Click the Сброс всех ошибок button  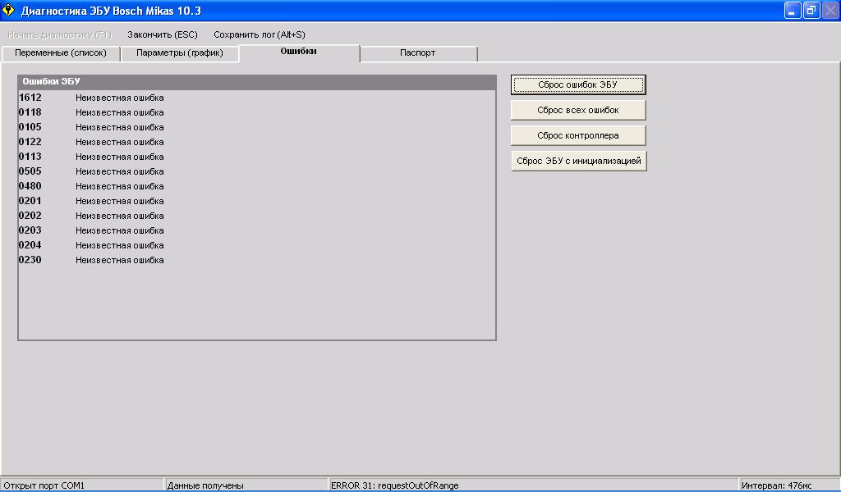[x=578, y=110]
